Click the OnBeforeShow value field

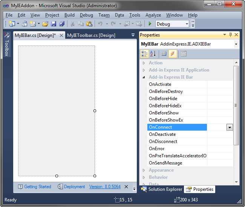220,113
